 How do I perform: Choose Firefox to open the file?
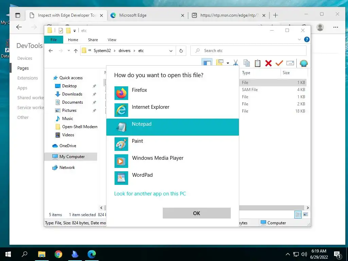click(172, 93)
